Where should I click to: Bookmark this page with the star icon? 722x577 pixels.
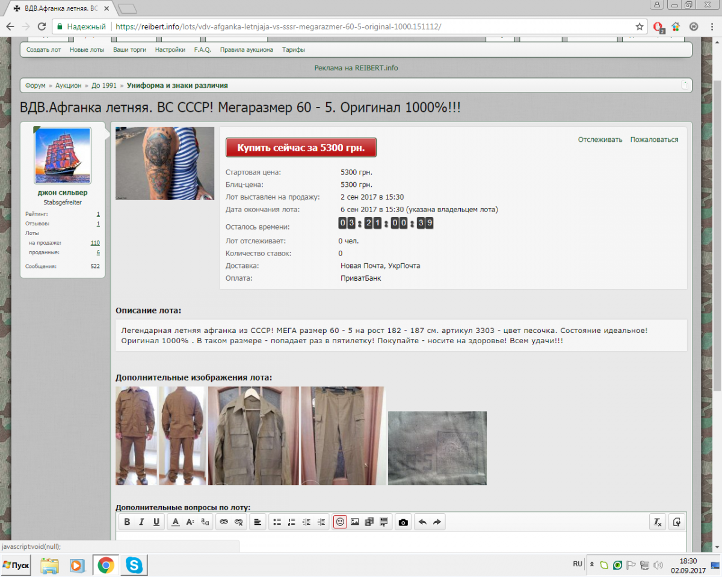click(x=640, y=27)
